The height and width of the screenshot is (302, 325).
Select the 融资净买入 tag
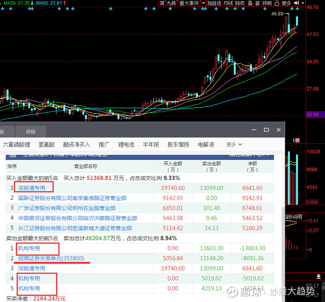coord(76,145)
